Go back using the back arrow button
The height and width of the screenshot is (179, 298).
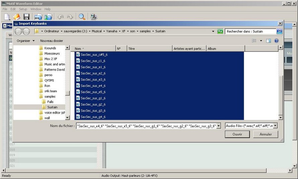[19, 31]
